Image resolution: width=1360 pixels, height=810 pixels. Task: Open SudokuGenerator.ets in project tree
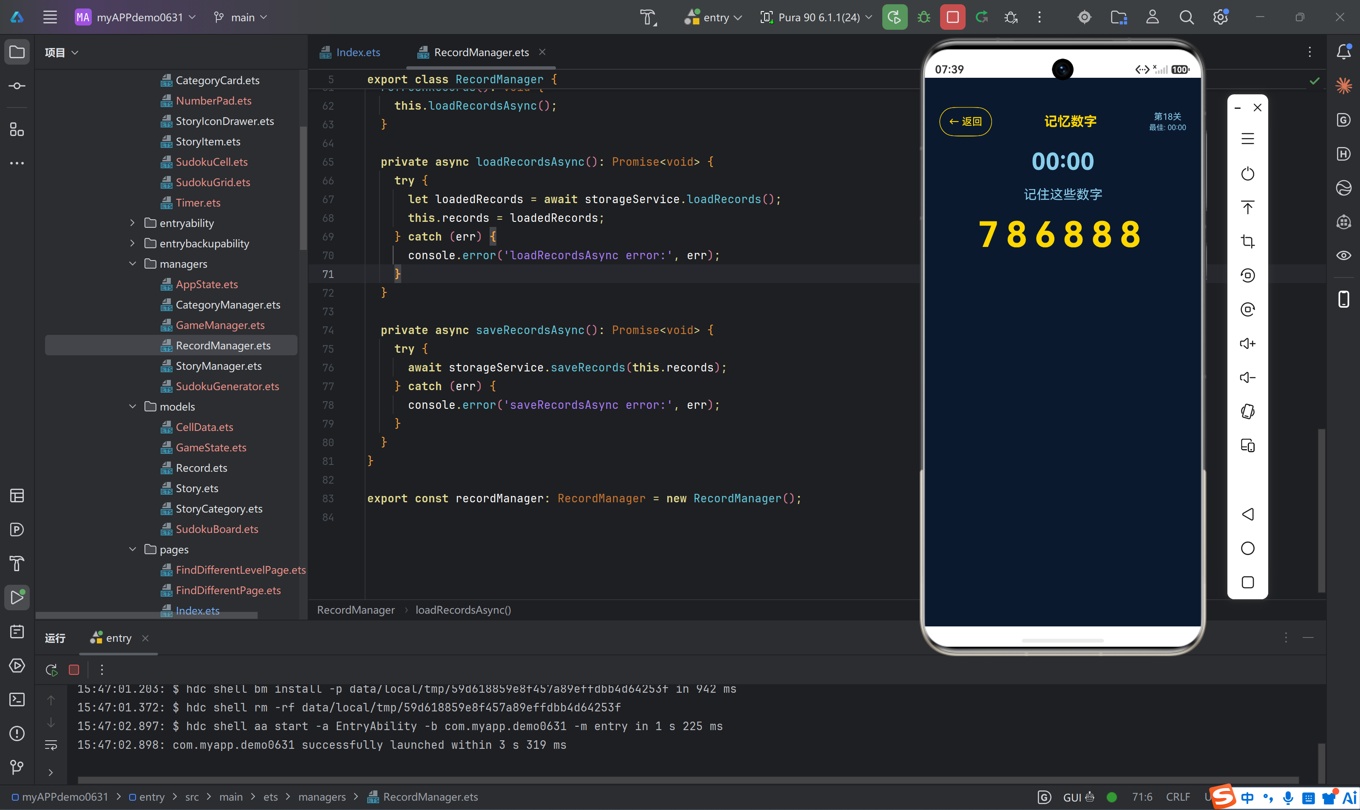227,386
